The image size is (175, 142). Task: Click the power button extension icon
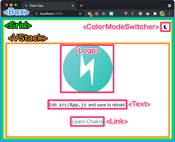click(x=140, y=14)
